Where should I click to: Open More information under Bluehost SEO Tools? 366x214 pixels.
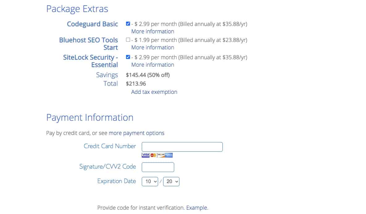(153, 47)
